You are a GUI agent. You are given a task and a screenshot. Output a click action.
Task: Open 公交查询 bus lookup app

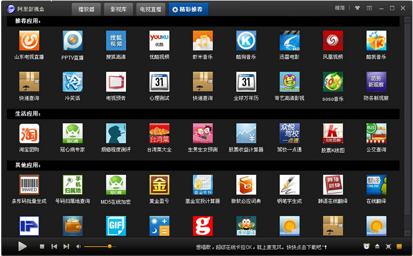[x=376, y=133]
